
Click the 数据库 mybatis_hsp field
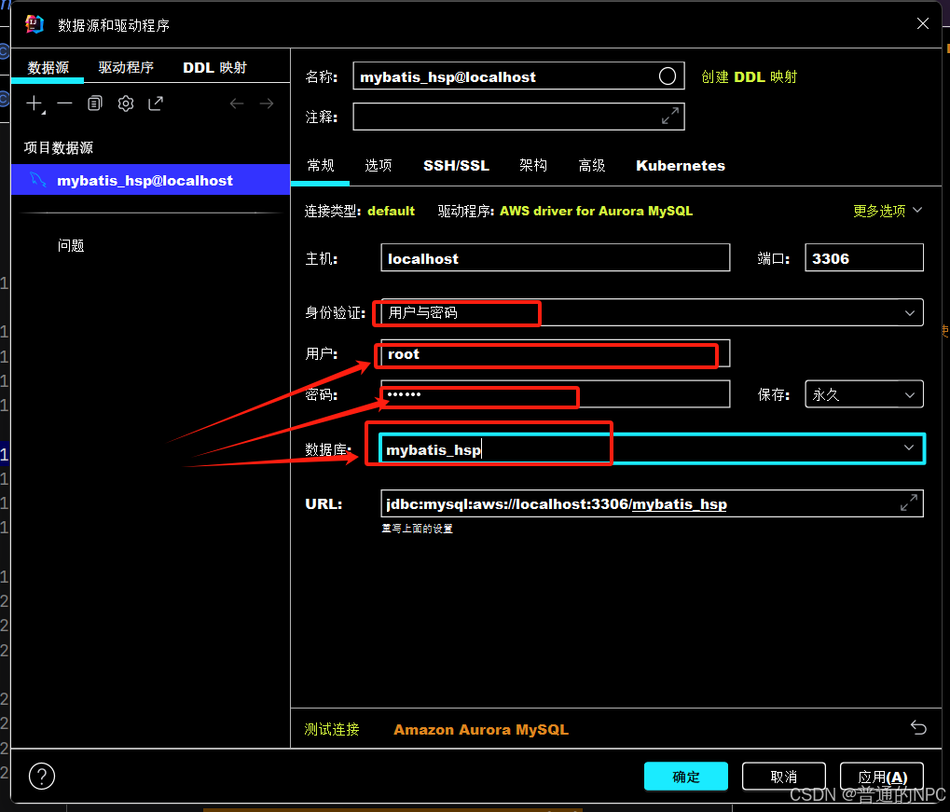652,448
